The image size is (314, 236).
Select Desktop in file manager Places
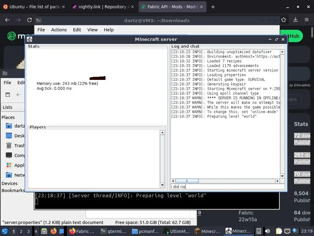[x=15, y=136]
